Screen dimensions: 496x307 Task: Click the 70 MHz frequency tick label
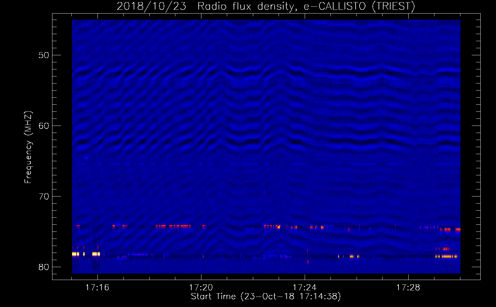click(44, 196)
